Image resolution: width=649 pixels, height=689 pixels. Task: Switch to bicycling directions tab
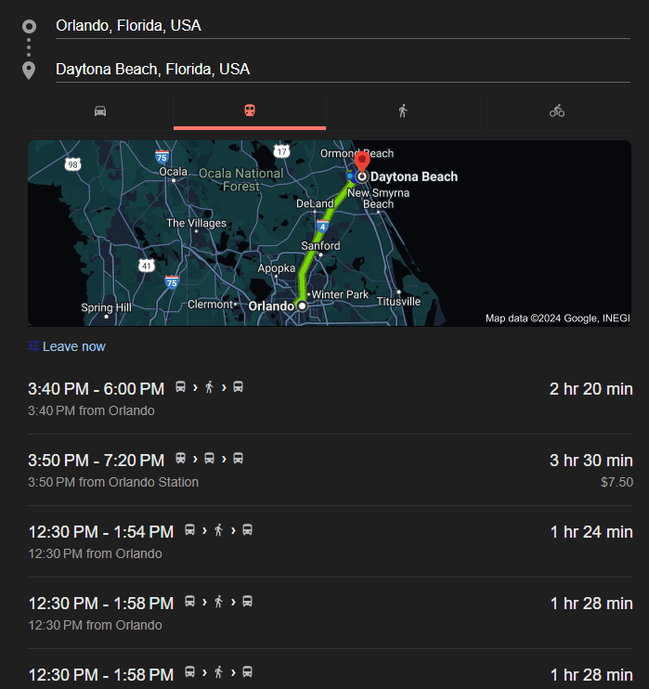tap(556, 111)
